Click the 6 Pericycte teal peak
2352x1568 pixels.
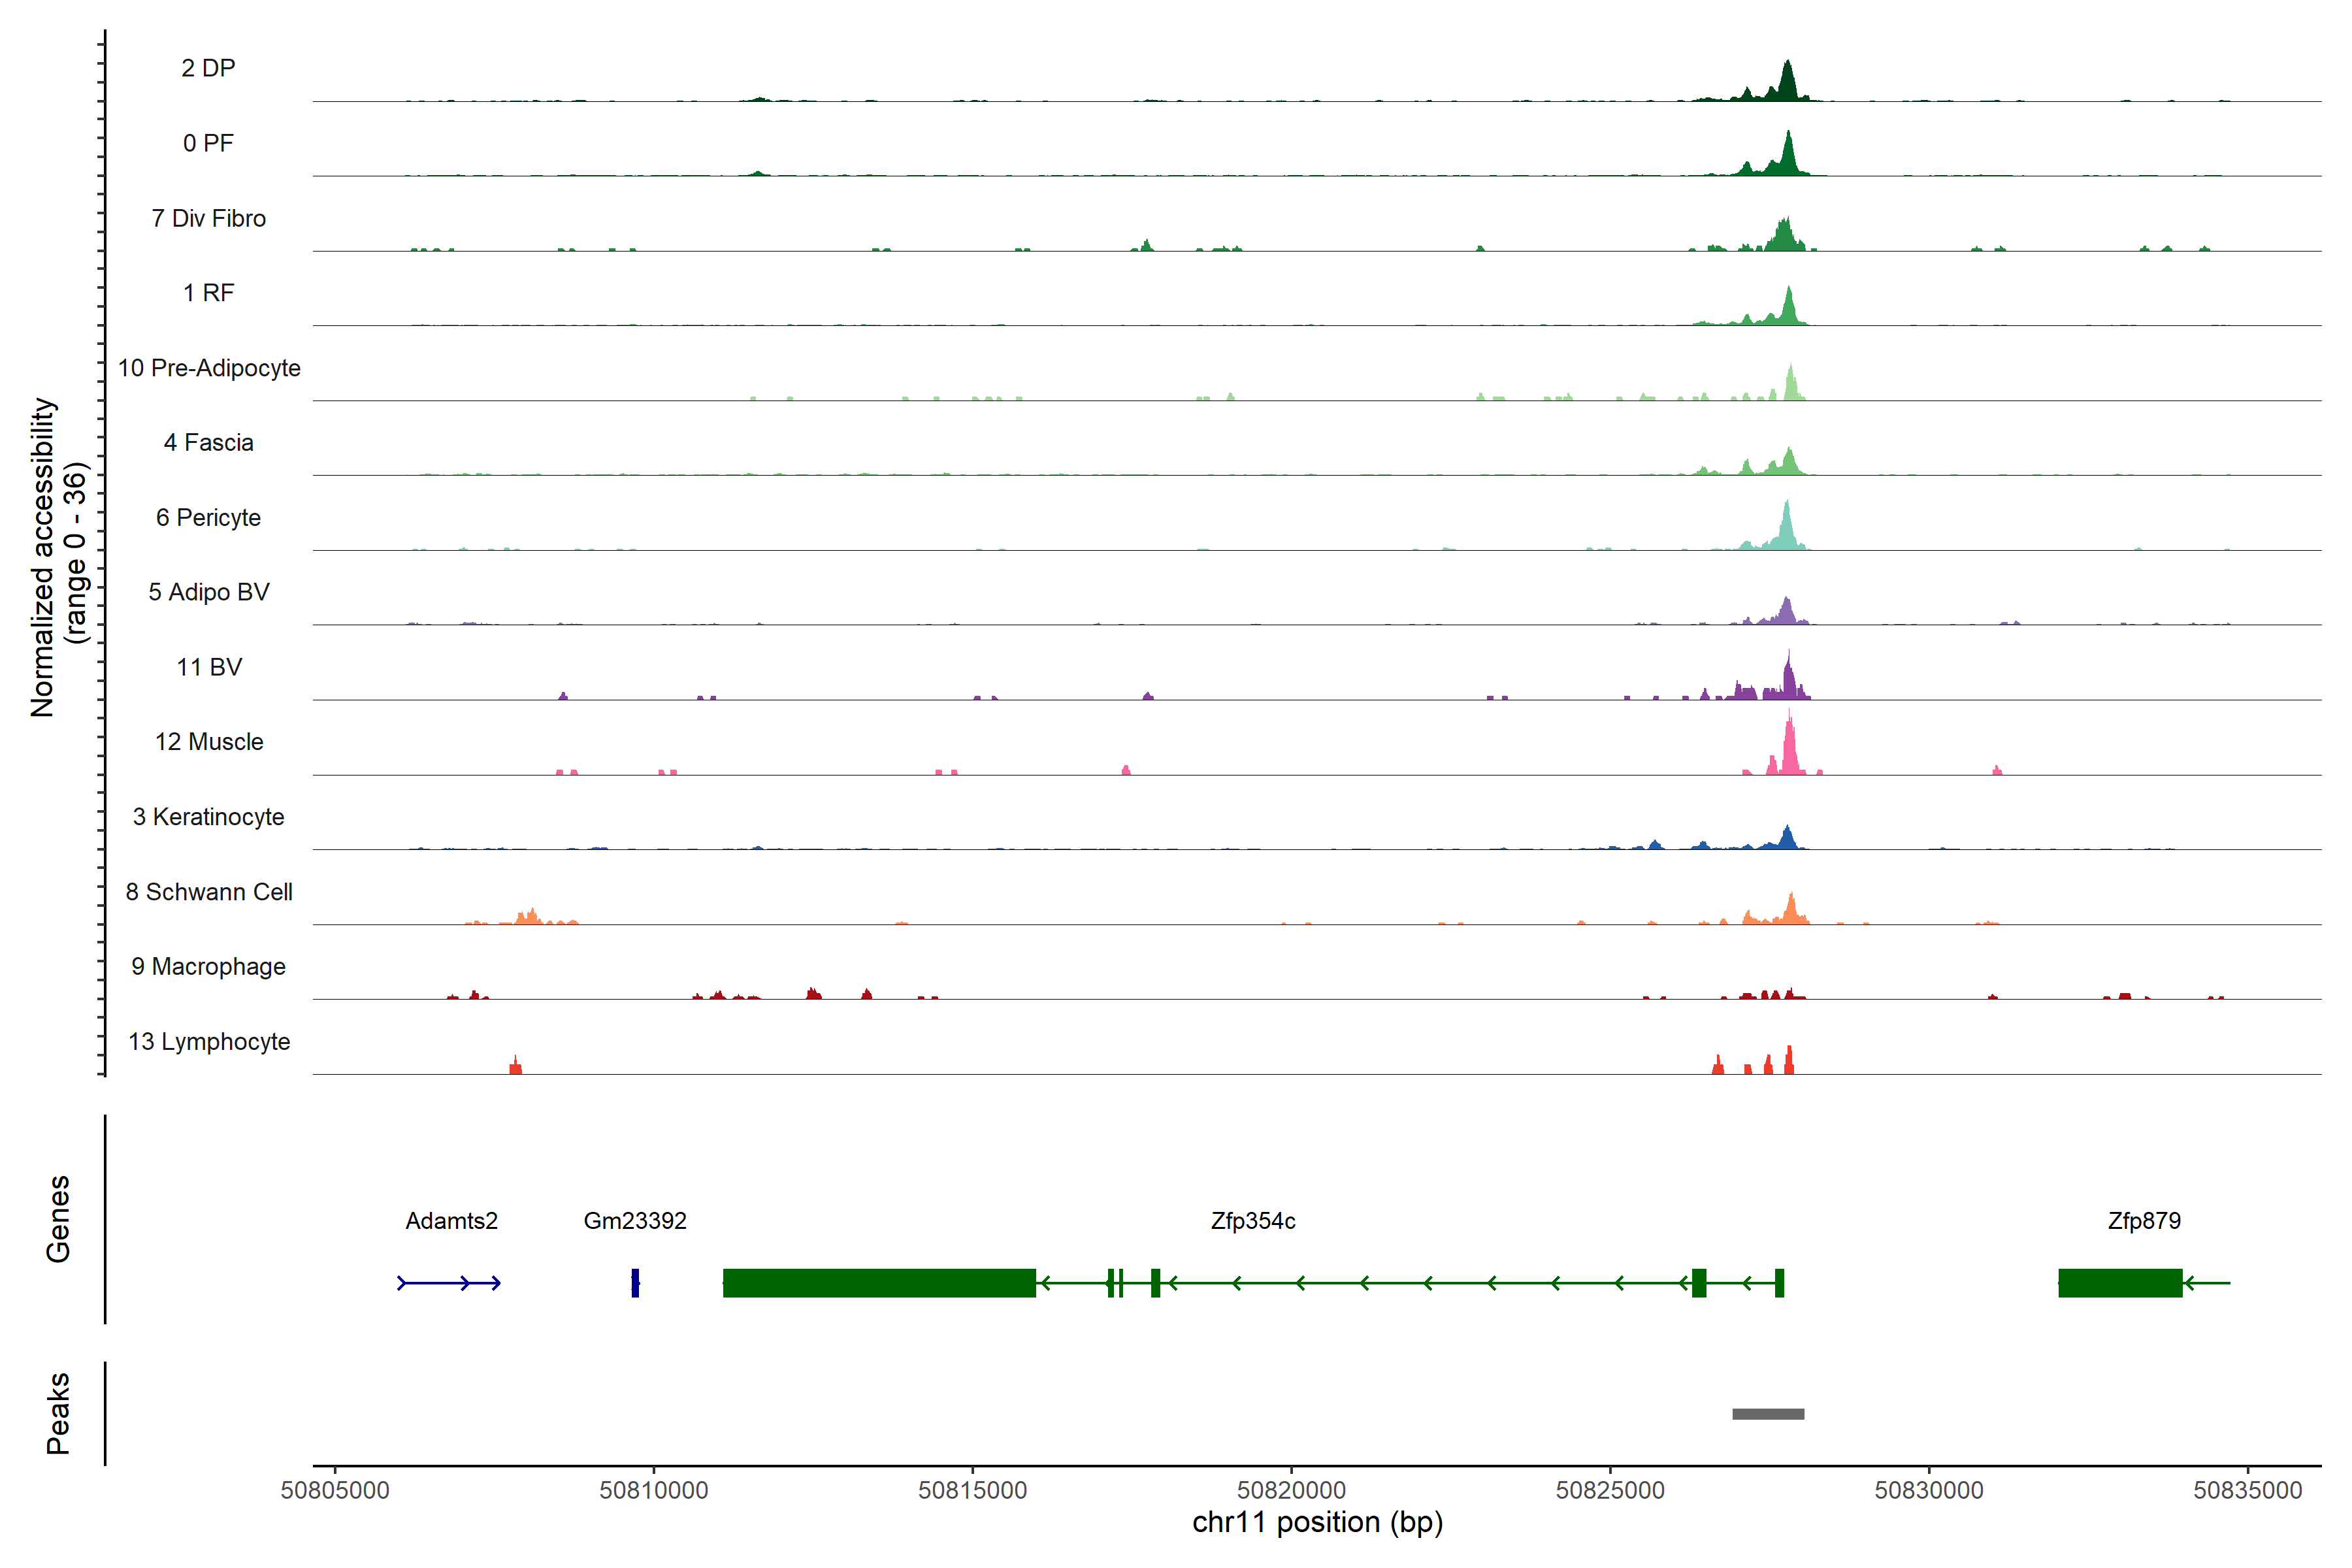tap(1786, 530)
